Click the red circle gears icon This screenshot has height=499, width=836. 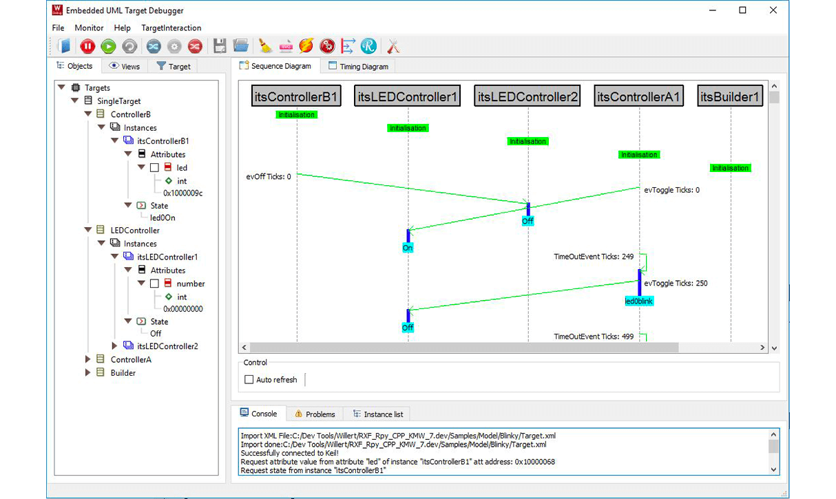pos(327,46)
